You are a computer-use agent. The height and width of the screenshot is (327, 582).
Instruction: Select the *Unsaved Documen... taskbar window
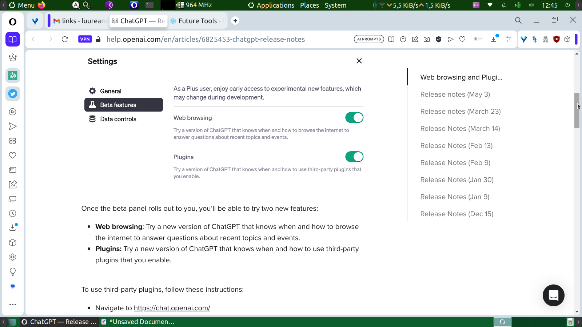click(138, 322)
